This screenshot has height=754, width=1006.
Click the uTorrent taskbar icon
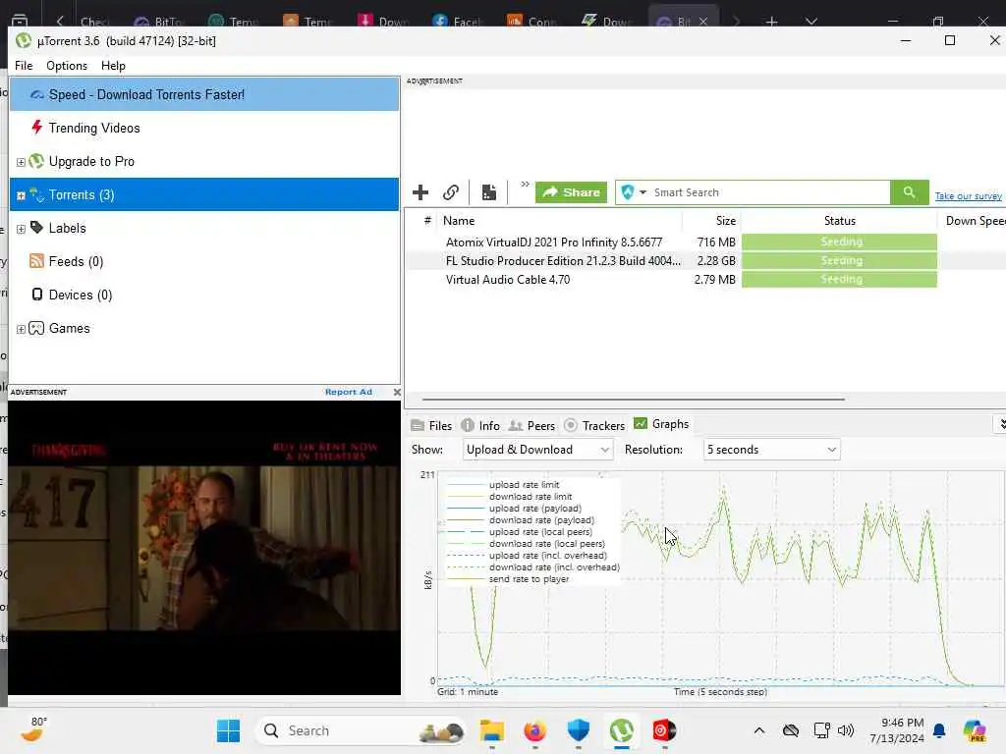[x=621, y=730]
